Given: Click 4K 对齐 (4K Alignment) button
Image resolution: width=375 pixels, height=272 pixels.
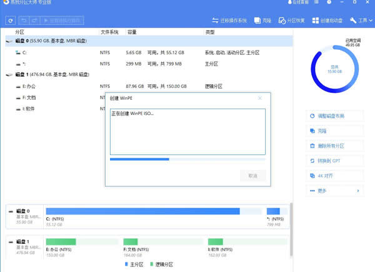Looking at the screenshot, I should [x=335, y=176].
